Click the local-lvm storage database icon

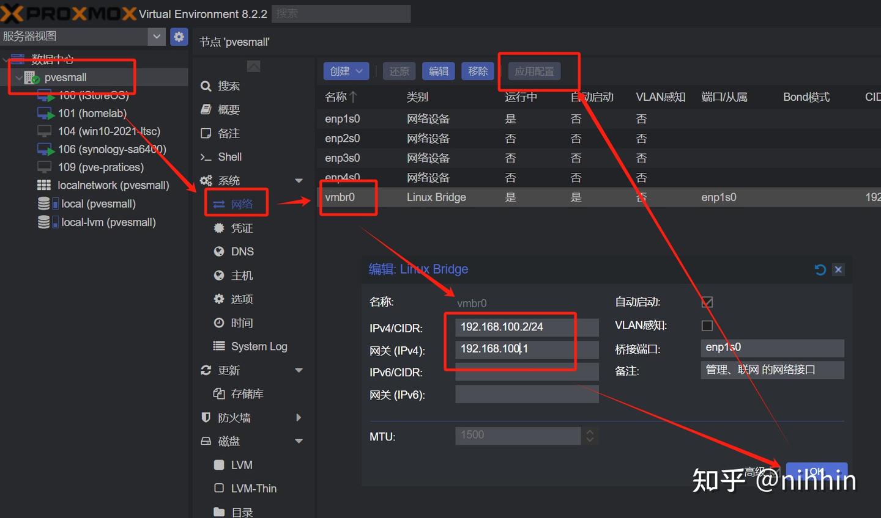[45, 222]
